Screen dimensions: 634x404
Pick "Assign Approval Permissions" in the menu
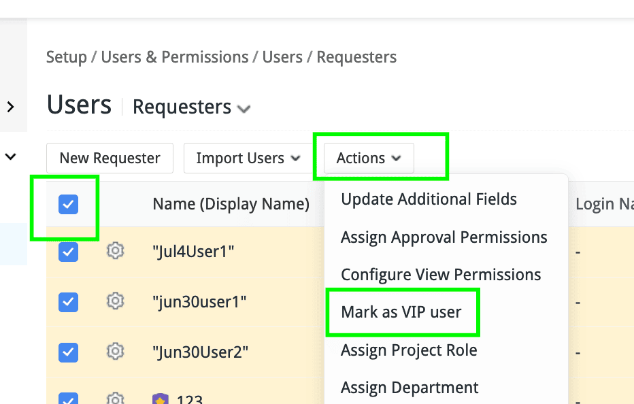pos(444,237)
